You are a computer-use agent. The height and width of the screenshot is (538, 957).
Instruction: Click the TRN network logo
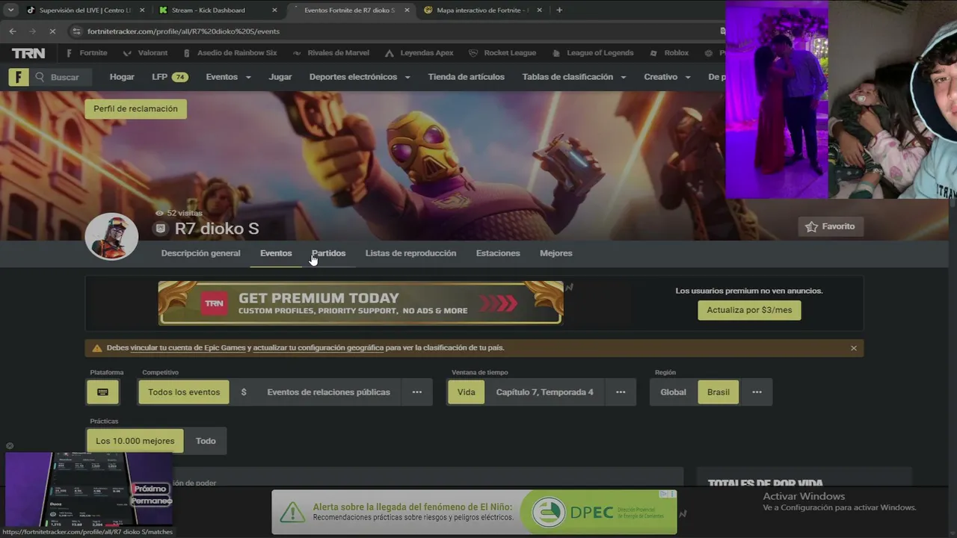28,53
